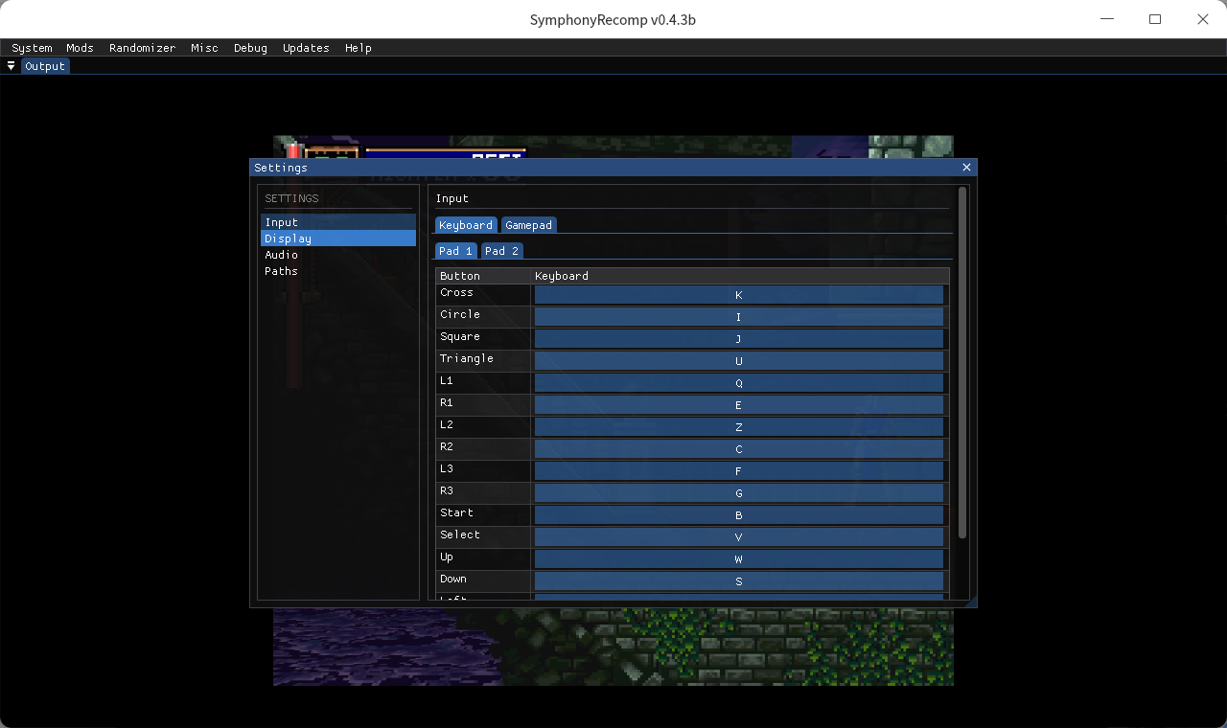Click the Triangle row label
This screenshot has width=1227, height=728.
point(467,358)
